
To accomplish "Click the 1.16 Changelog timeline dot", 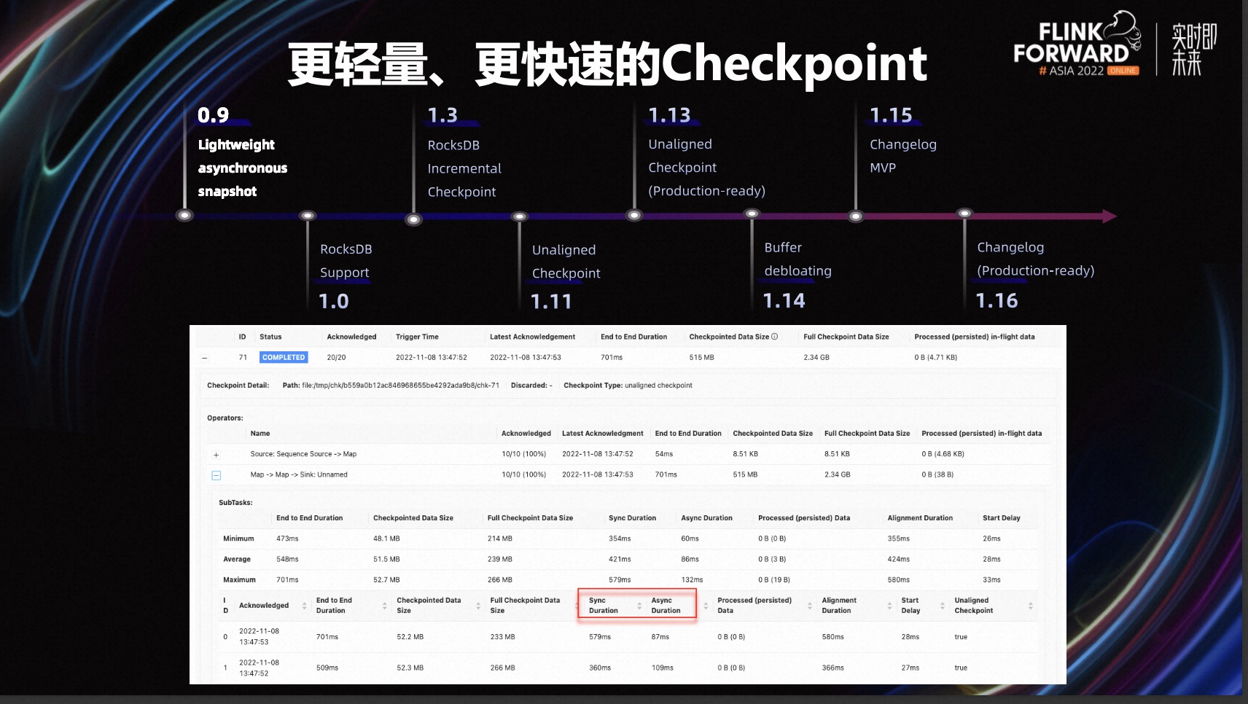I will [964, 214].
